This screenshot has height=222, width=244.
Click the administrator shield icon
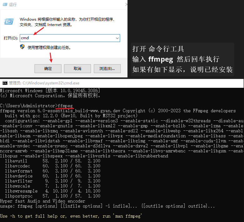tap(22, 47)
